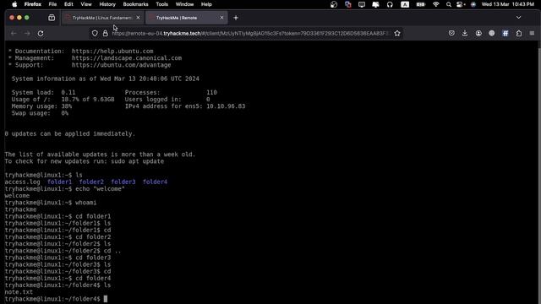Open the date and time clock

tap(507, 4)
